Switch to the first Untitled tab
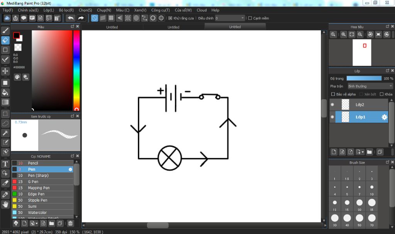Screen dimensions: 395x234 (x=112, y=27)
